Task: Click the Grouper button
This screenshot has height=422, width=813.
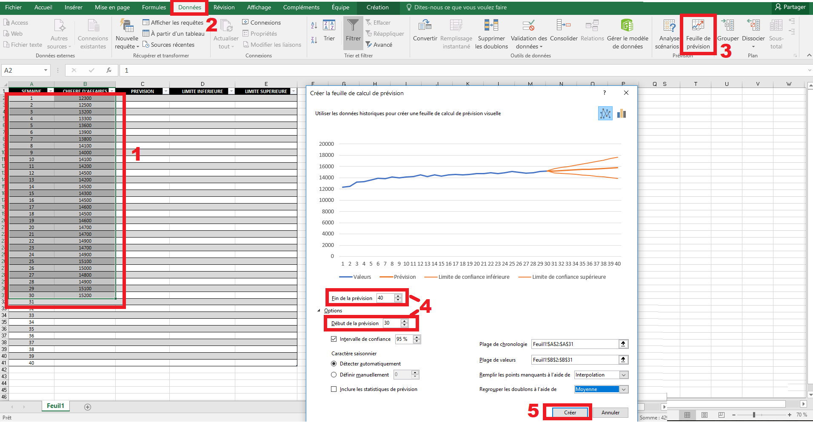Action: (x=728, y=31)
